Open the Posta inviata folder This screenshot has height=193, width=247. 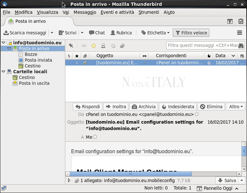38,60
